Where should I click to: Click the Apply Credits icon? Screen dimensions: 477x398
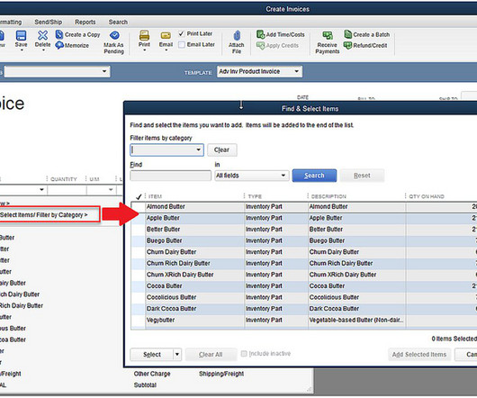tap(260, 45)
